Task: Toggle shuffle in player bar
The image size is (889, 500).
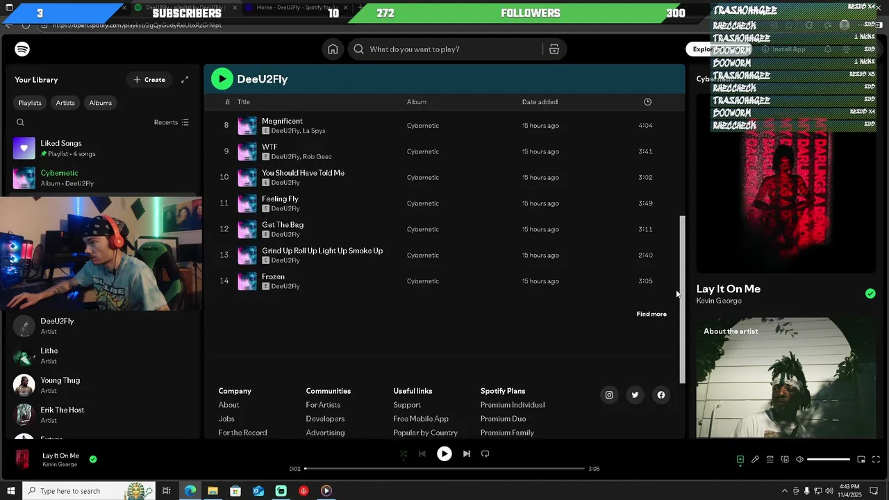Action: point(404,454)
